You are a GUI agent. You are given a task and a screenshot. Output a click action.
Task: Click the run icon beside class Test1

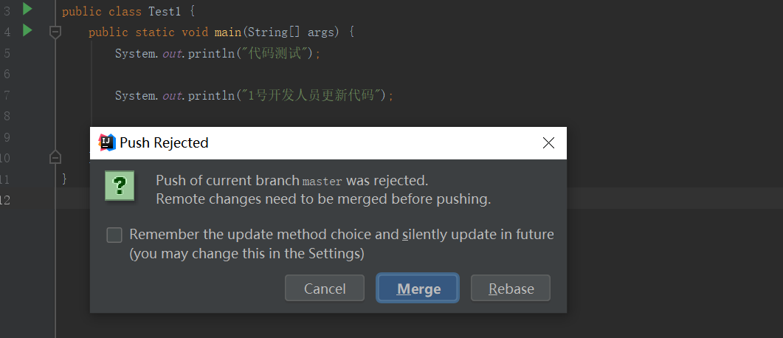(27, 10)
